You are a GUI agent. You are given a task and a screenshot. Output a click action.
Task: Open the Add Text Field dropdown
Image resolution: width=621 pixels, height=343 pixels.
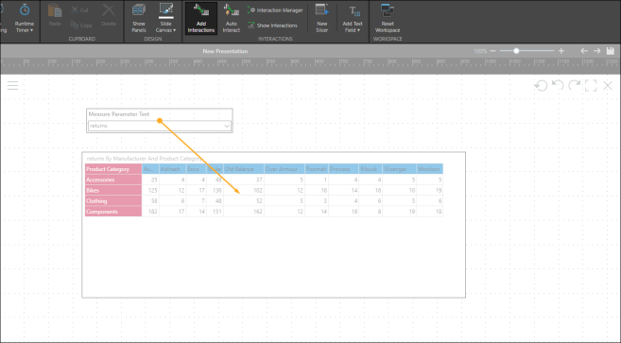(x=353, y=18)
